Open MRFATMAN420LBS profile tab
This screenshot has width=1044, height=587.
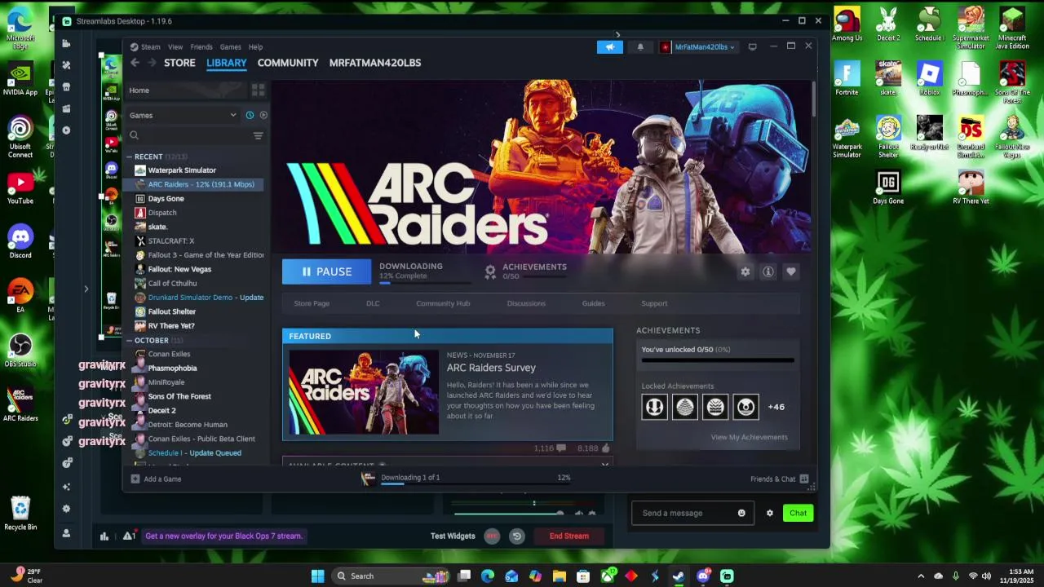(375, 63)
